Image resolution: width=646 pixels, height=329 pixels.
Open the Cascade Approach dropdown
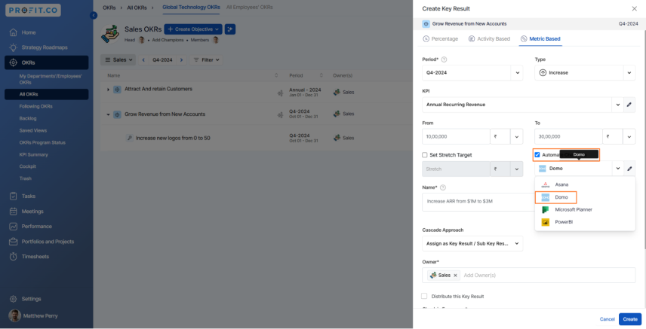pyautogui.click(x=472, y=243)
